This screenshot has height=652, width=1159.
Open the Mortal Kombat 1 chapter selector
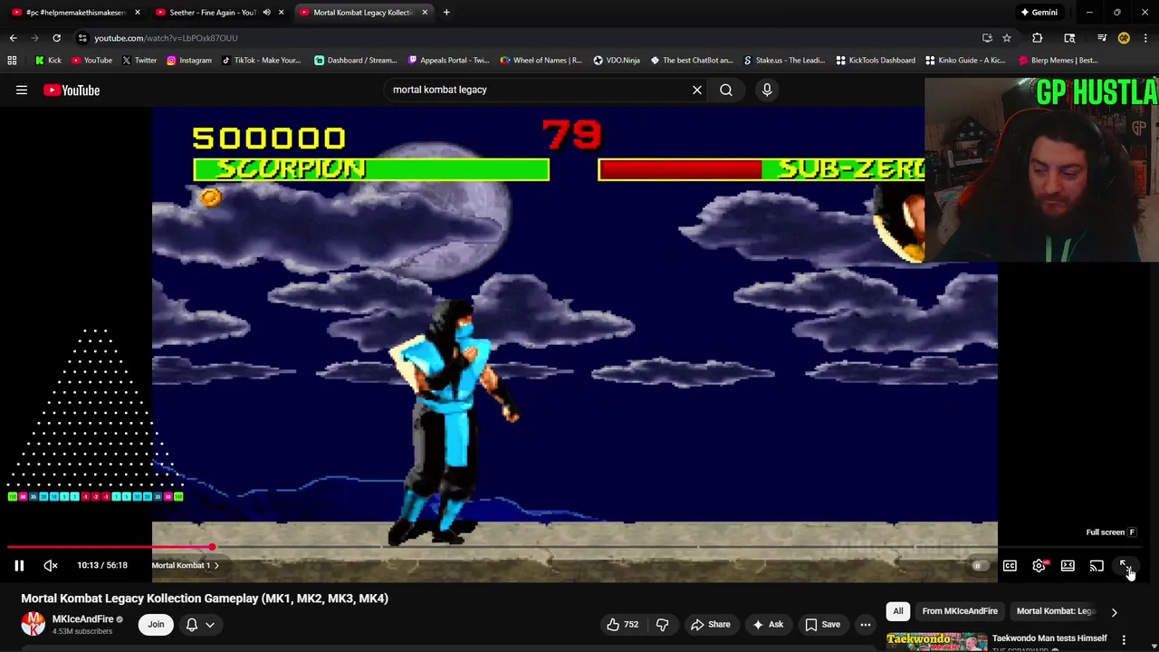click(185, 565)
